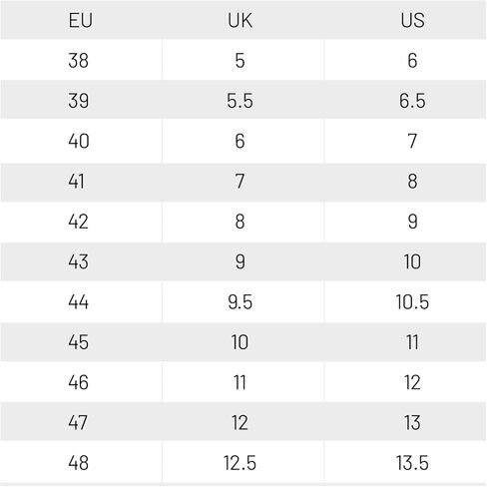Select EU size 48 cell

point(79,463)
